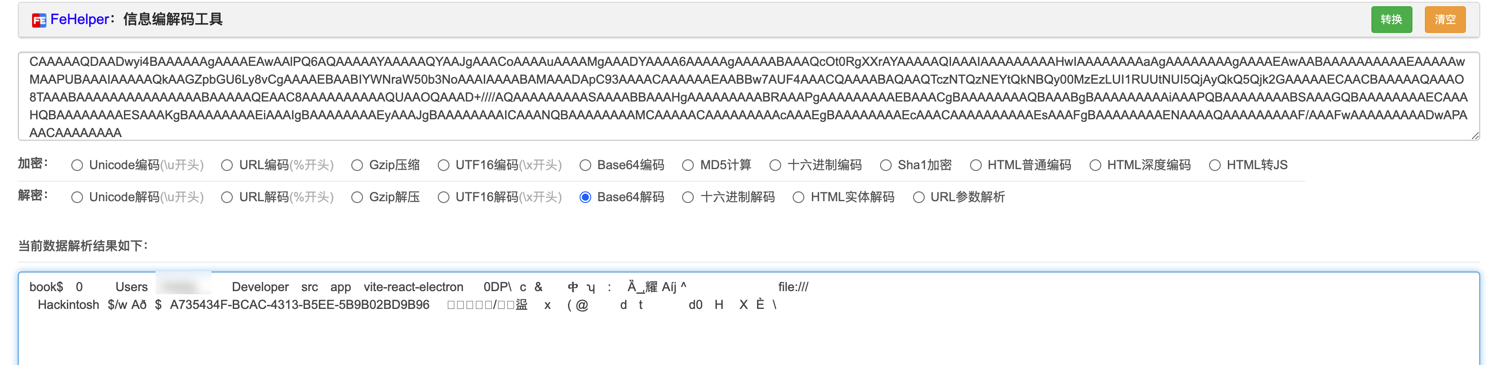Grab the input textarea resize handle

click(x=1475, y=136)
